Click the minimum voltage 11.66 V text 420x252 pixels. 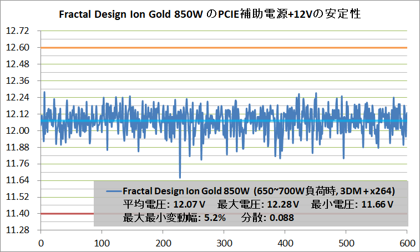pyautogui.click(x=352, y=204)
